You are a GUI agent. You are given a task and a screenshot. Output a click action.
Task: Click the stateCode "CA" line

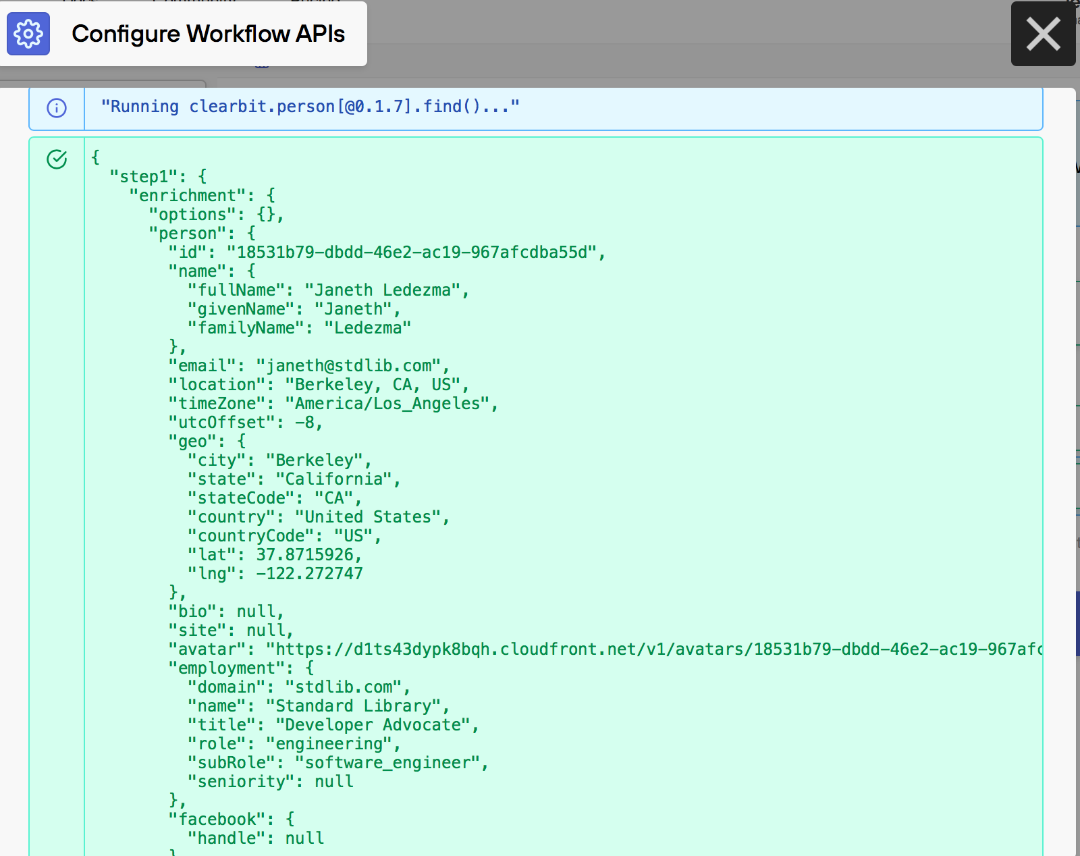275,498
